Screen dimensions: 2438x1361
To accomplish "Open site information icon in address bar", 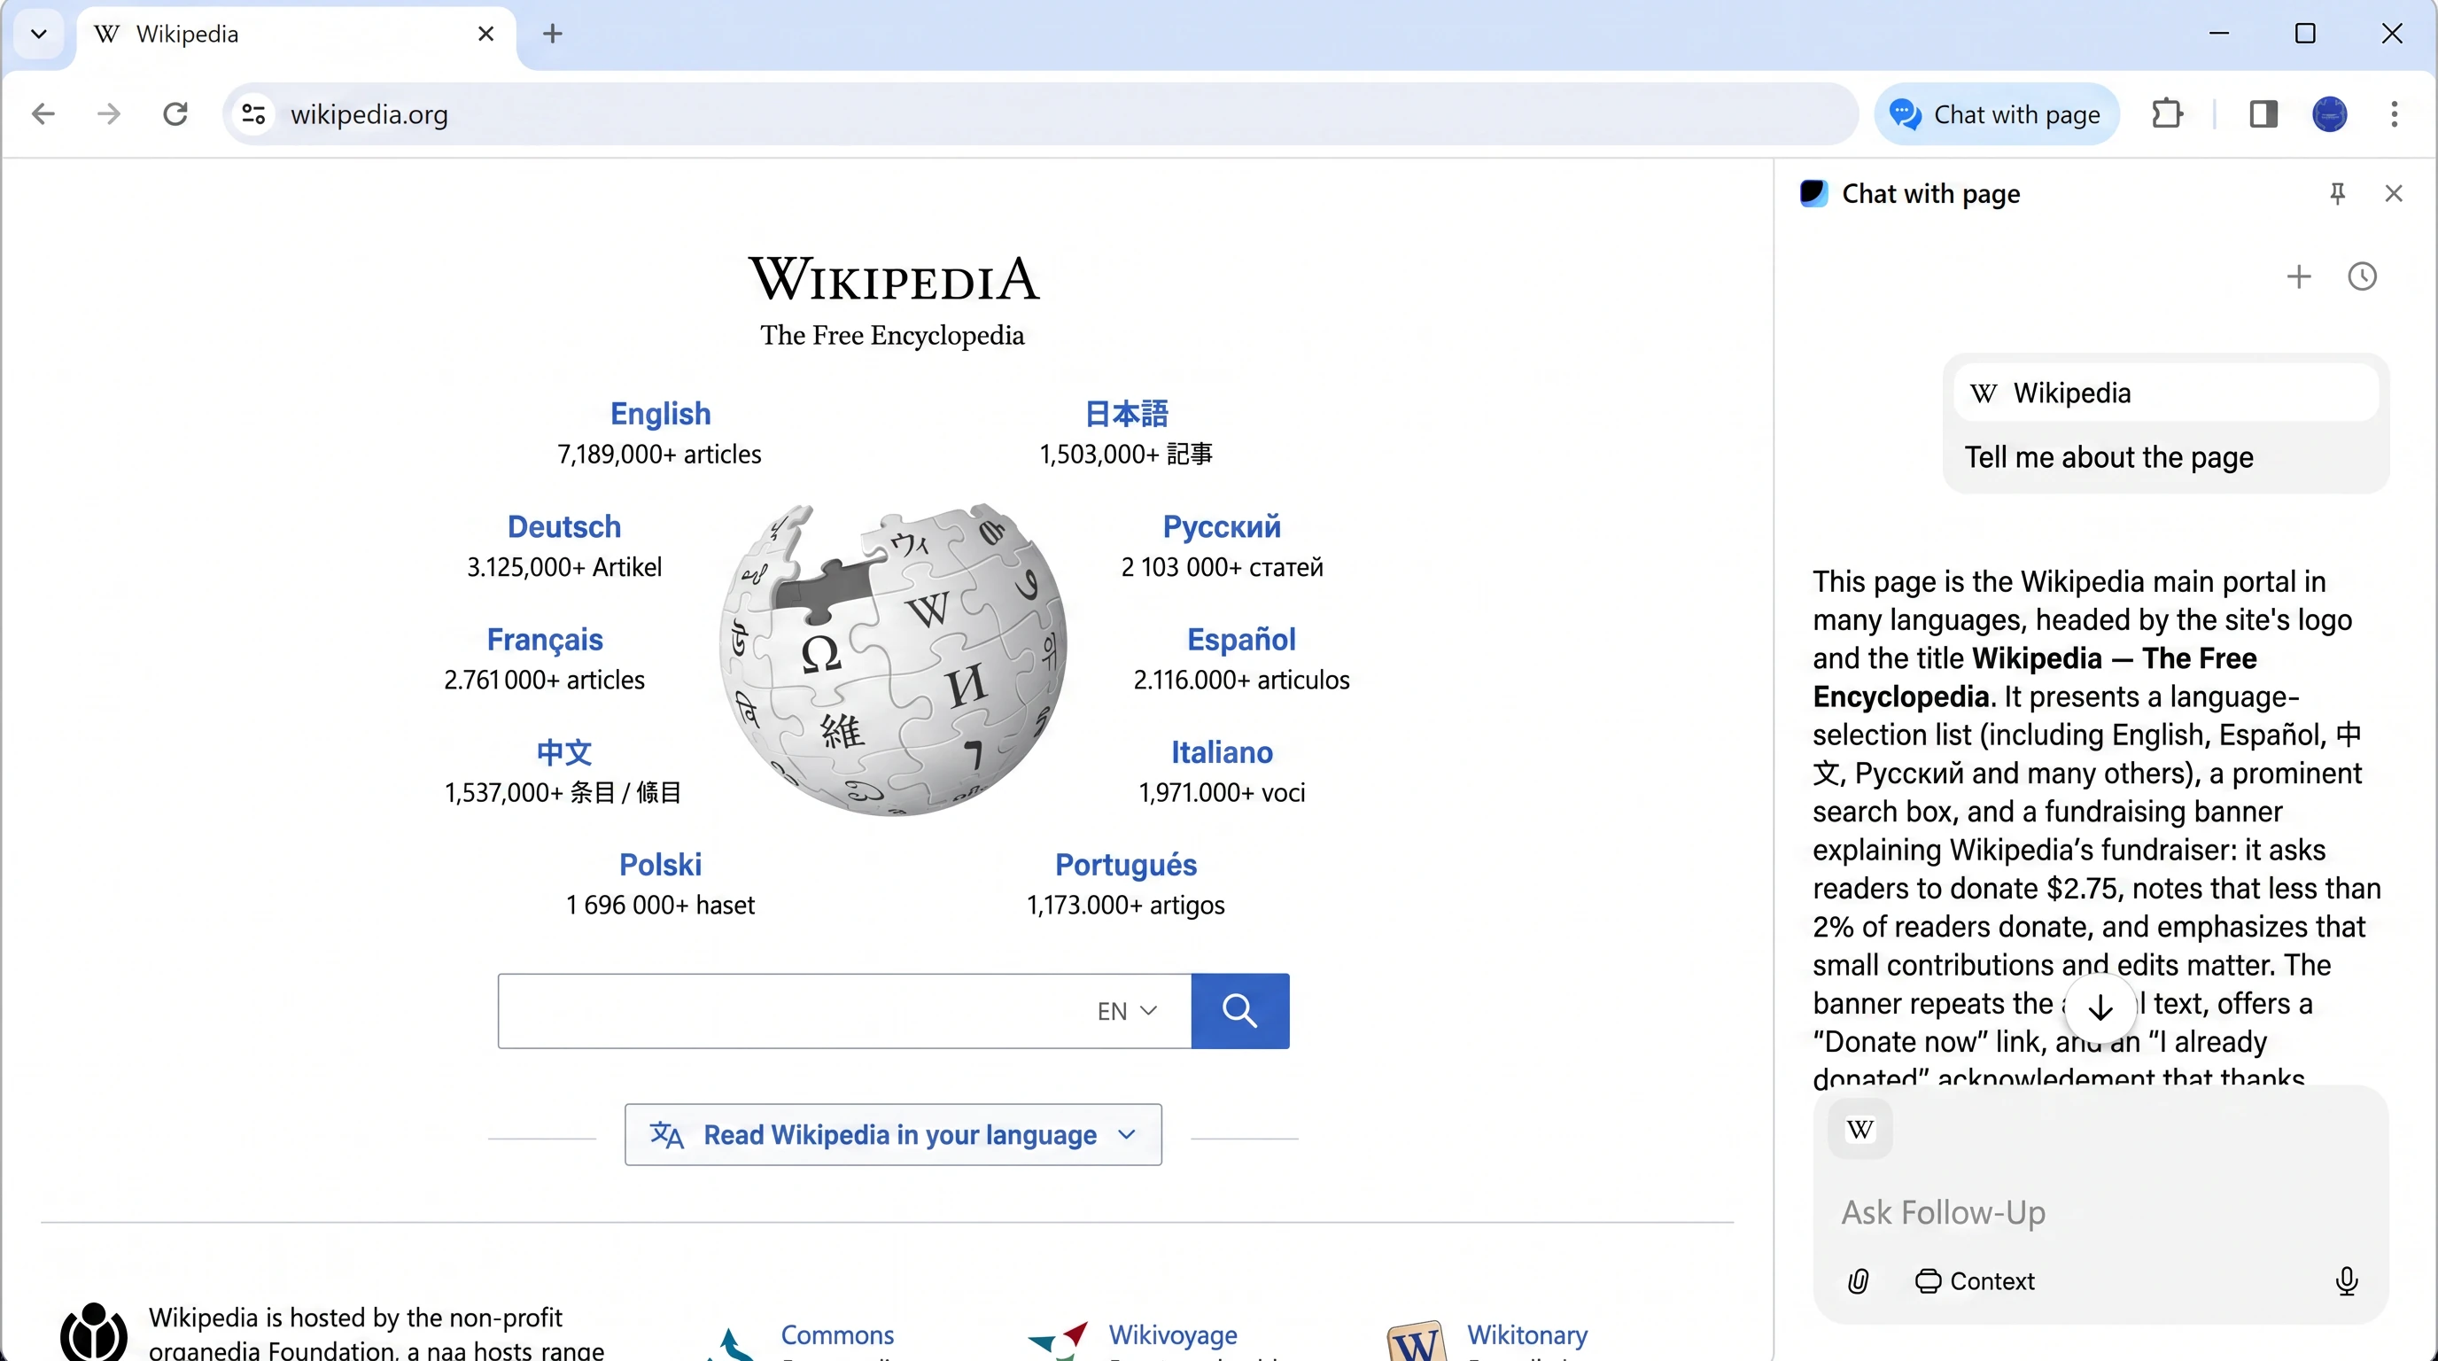I will [252, 114].
